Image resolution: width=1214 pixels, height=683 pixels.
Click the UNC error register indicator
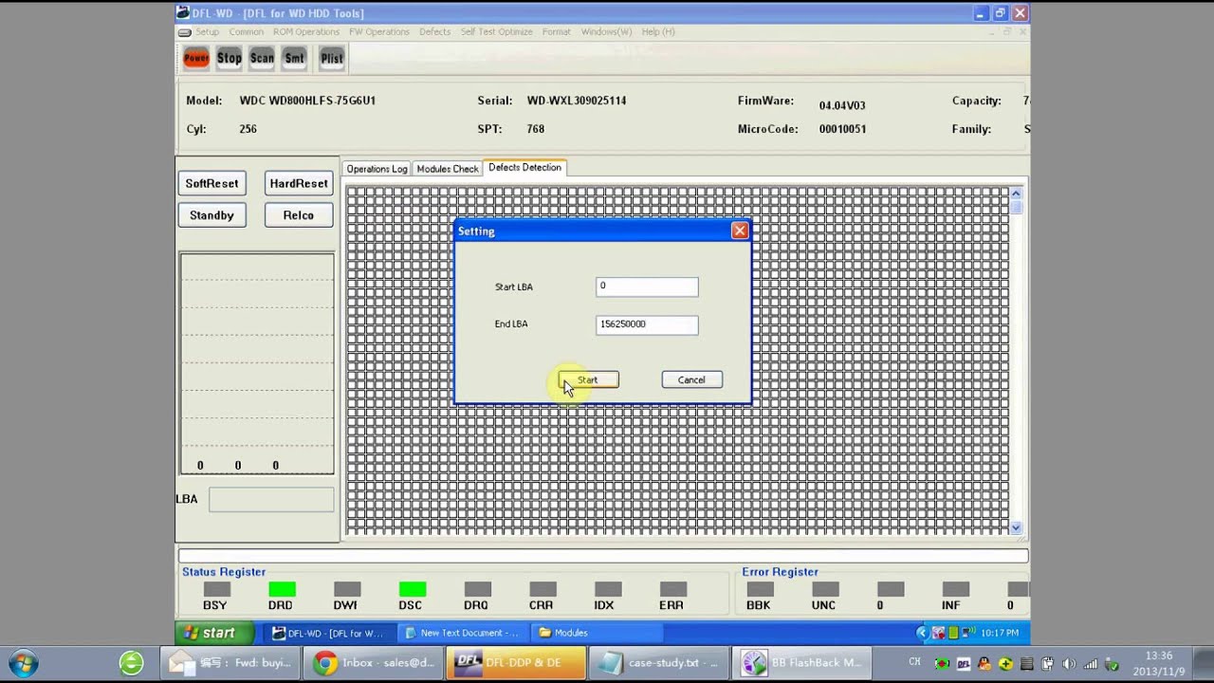coord(825,589)
